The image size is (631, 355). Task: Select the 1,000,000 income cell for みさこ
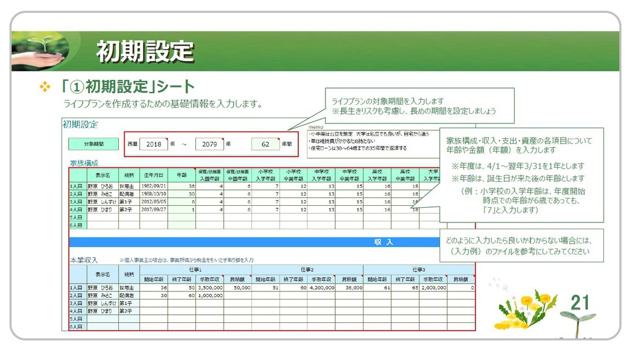210,295
